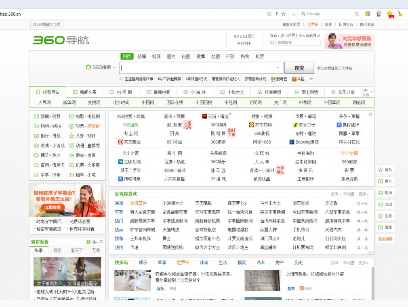The height and width of the screenshot is (307, 408).
Task: Click the QR code icon in address bar
Action: [269, 14]
